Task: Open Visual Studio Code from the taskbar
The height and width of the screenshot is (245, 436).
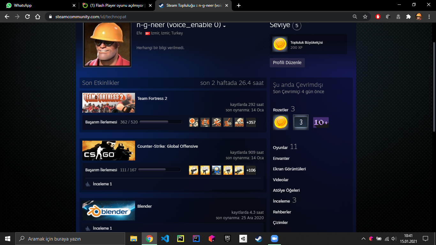Action: [165, 239]
